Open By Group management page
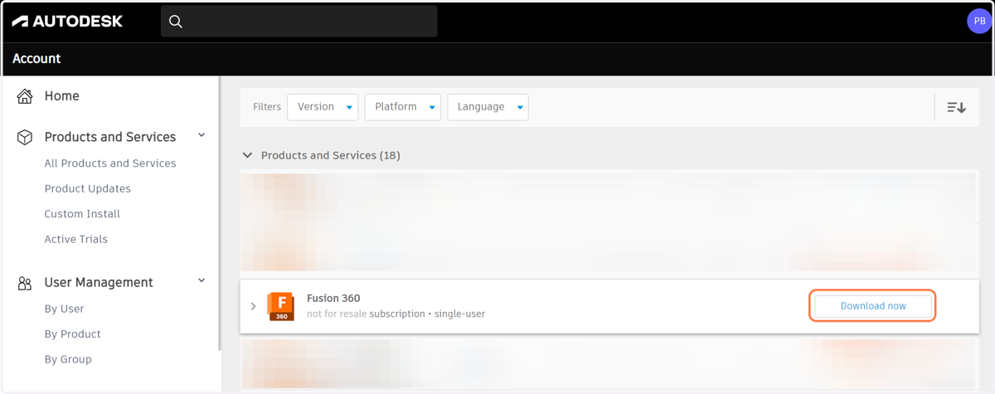The height and width of the screenshot is (394, 995). click(68, 359)
